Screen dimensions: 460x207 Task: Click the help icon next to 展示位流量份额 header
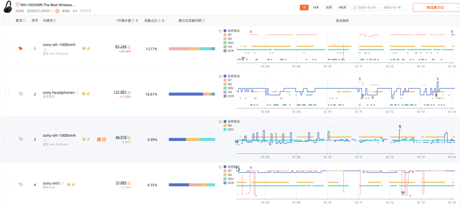[x=203, y=21]
